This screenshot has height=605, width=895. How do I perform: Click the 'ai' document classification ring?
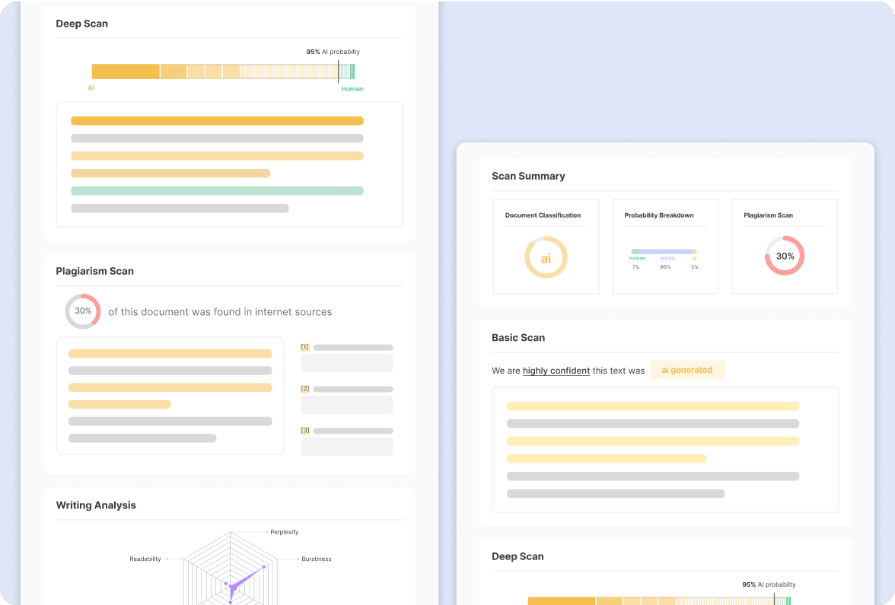click(546, 258)
